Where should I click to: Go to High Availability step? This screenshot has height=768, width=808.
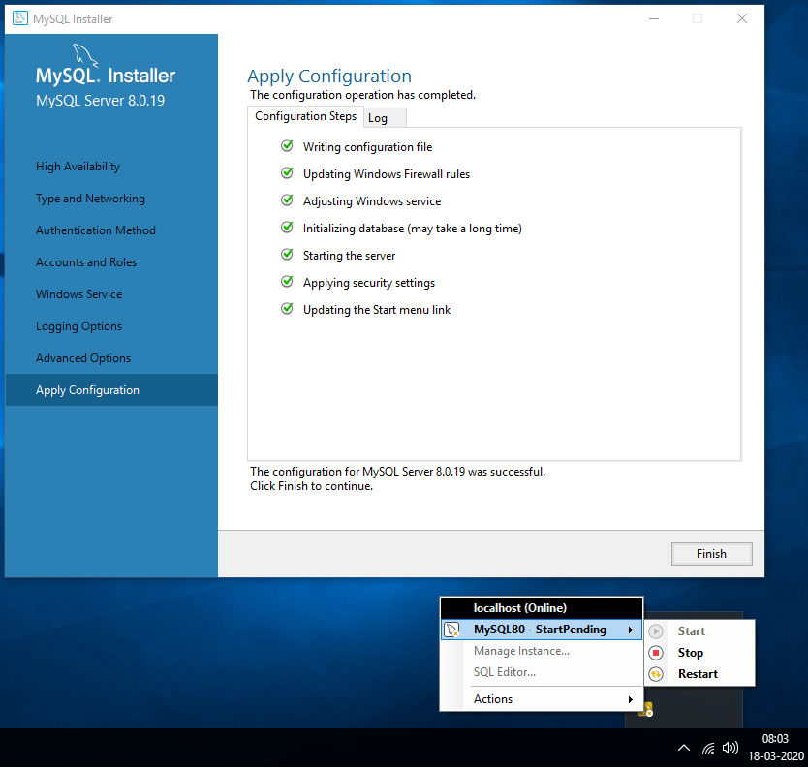click(x=78, y=167)
